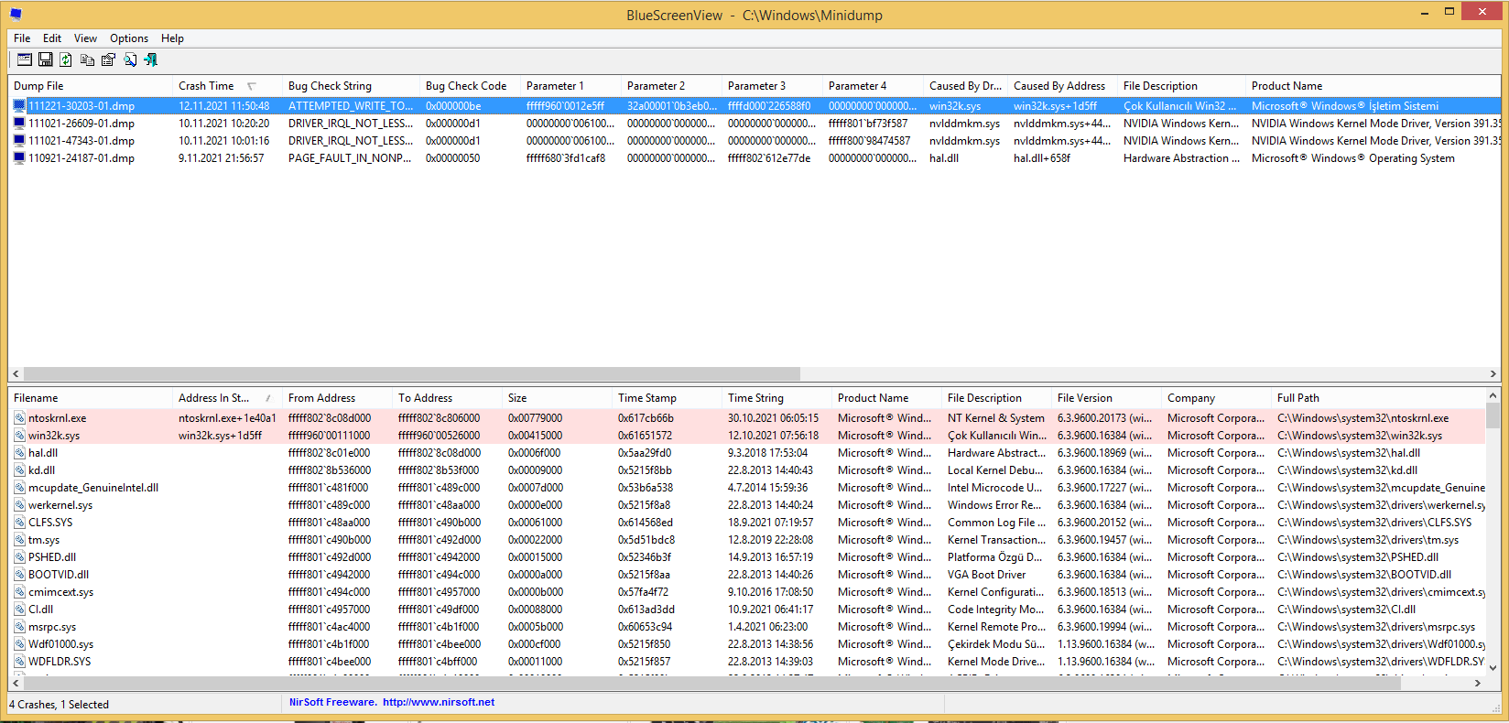Click the down arrow of the driver list vertical scrollbar
1509x723 pixels.
tap(1493, 668)
